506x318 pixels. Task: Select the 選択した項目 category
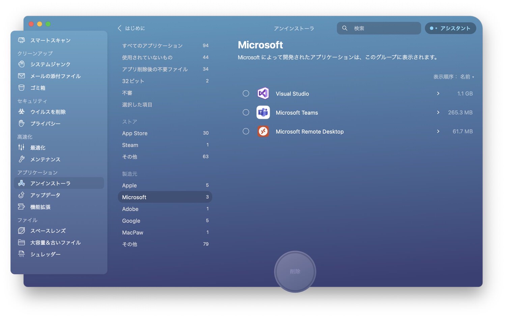tap(165, 105)
